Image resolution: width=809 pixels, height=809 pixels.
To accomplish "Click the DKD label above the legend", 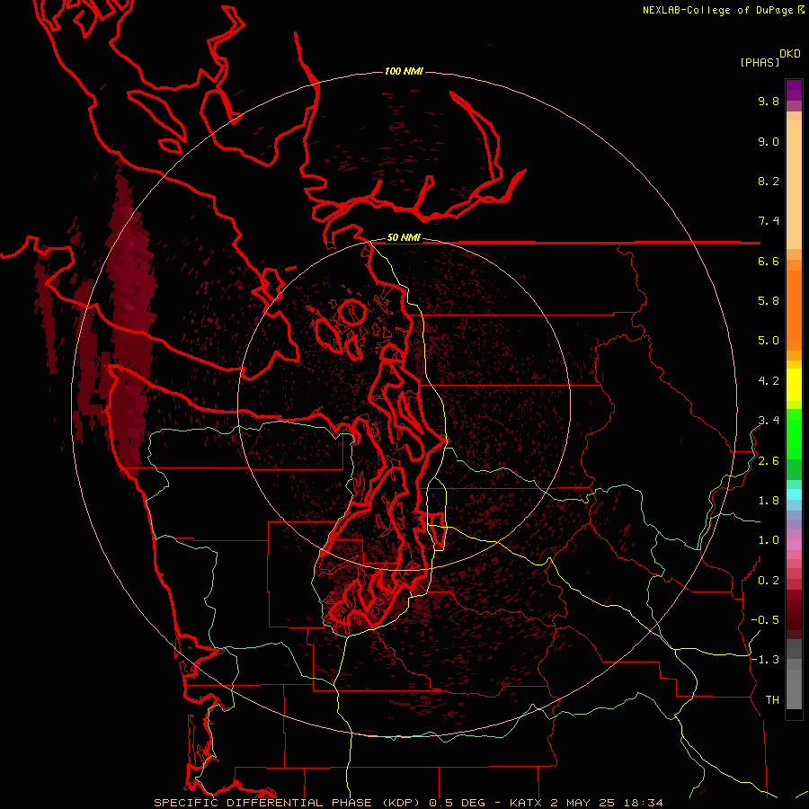I will click(x=790, y=54).
